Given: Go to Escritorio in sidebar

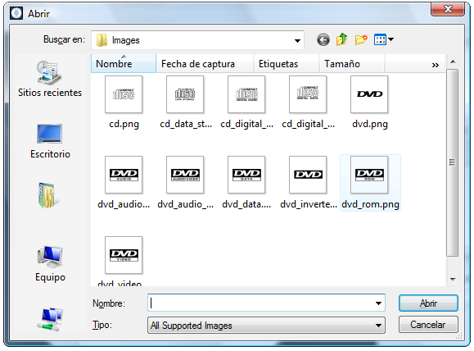Looking at the screenshot, I should coord(50,141).
